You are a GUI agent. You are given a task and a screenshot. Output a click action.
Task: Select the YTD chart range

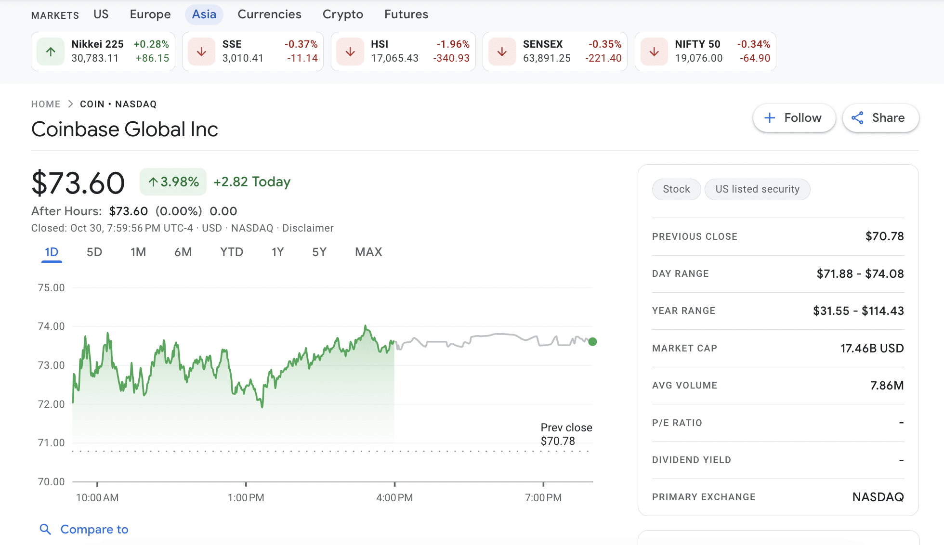point(232,252)
